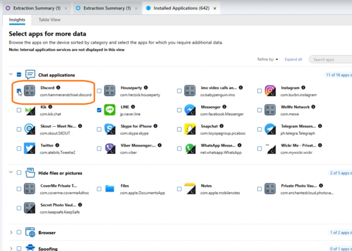Click the blue Files folder icon

110,189
